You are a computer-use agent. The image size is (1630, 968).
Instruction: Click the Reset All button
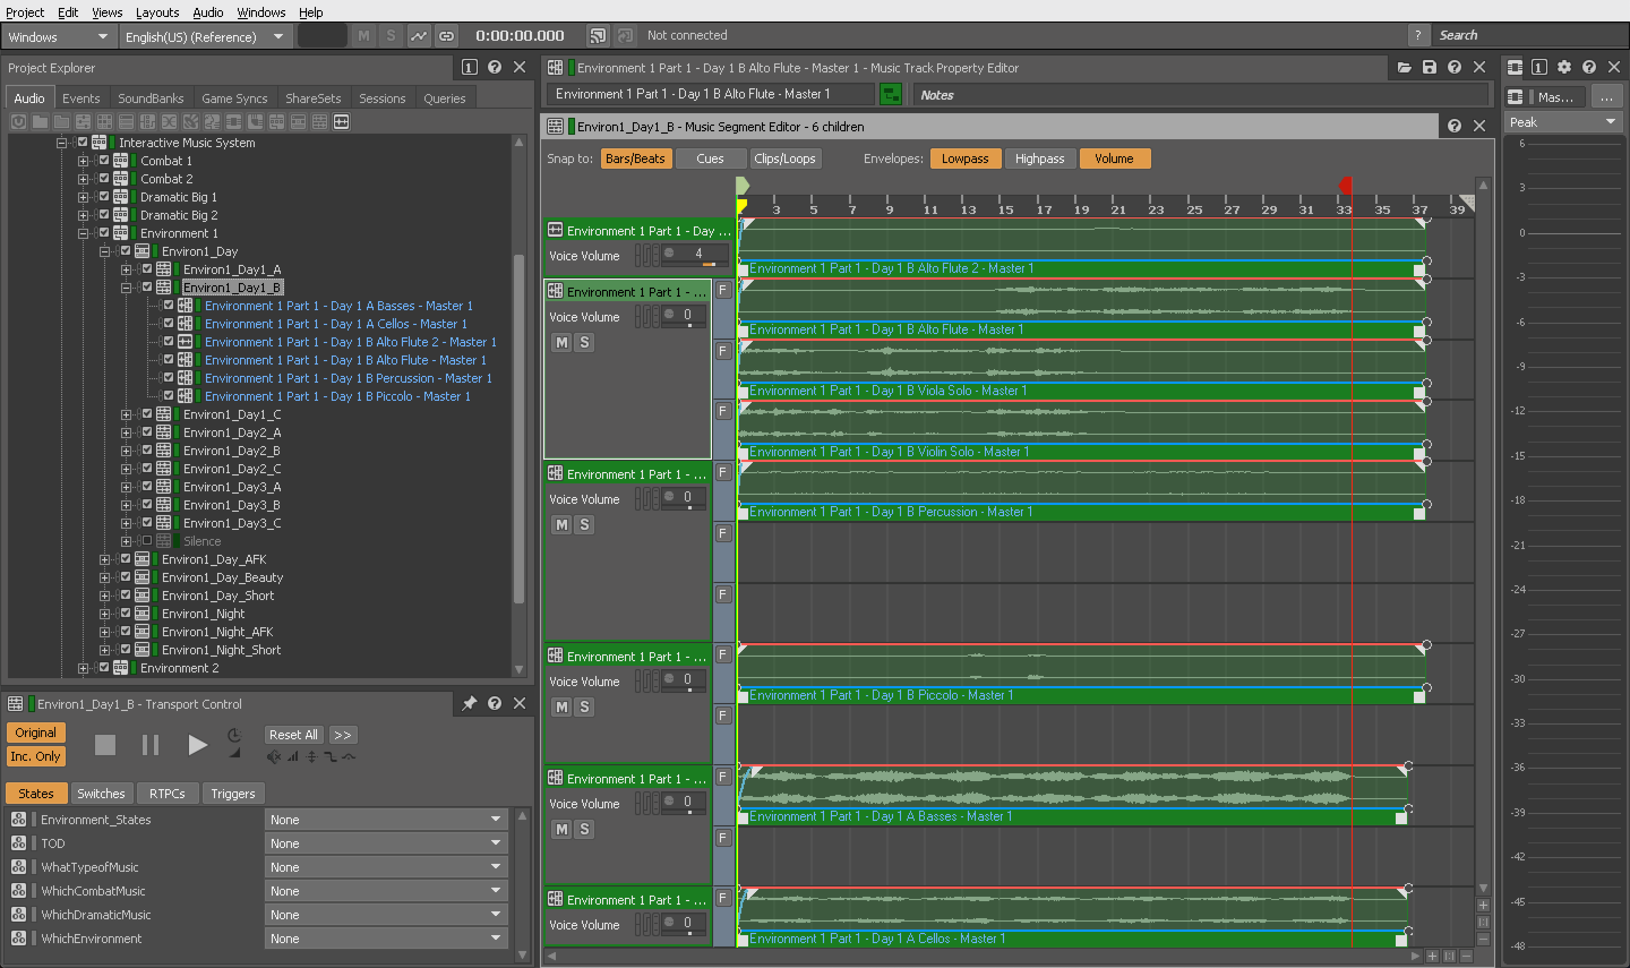tap(293, 734)
